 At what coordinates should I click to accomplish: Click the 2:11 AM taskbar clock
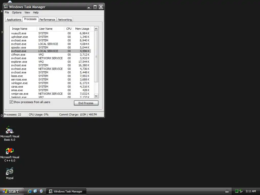(251, 191)
